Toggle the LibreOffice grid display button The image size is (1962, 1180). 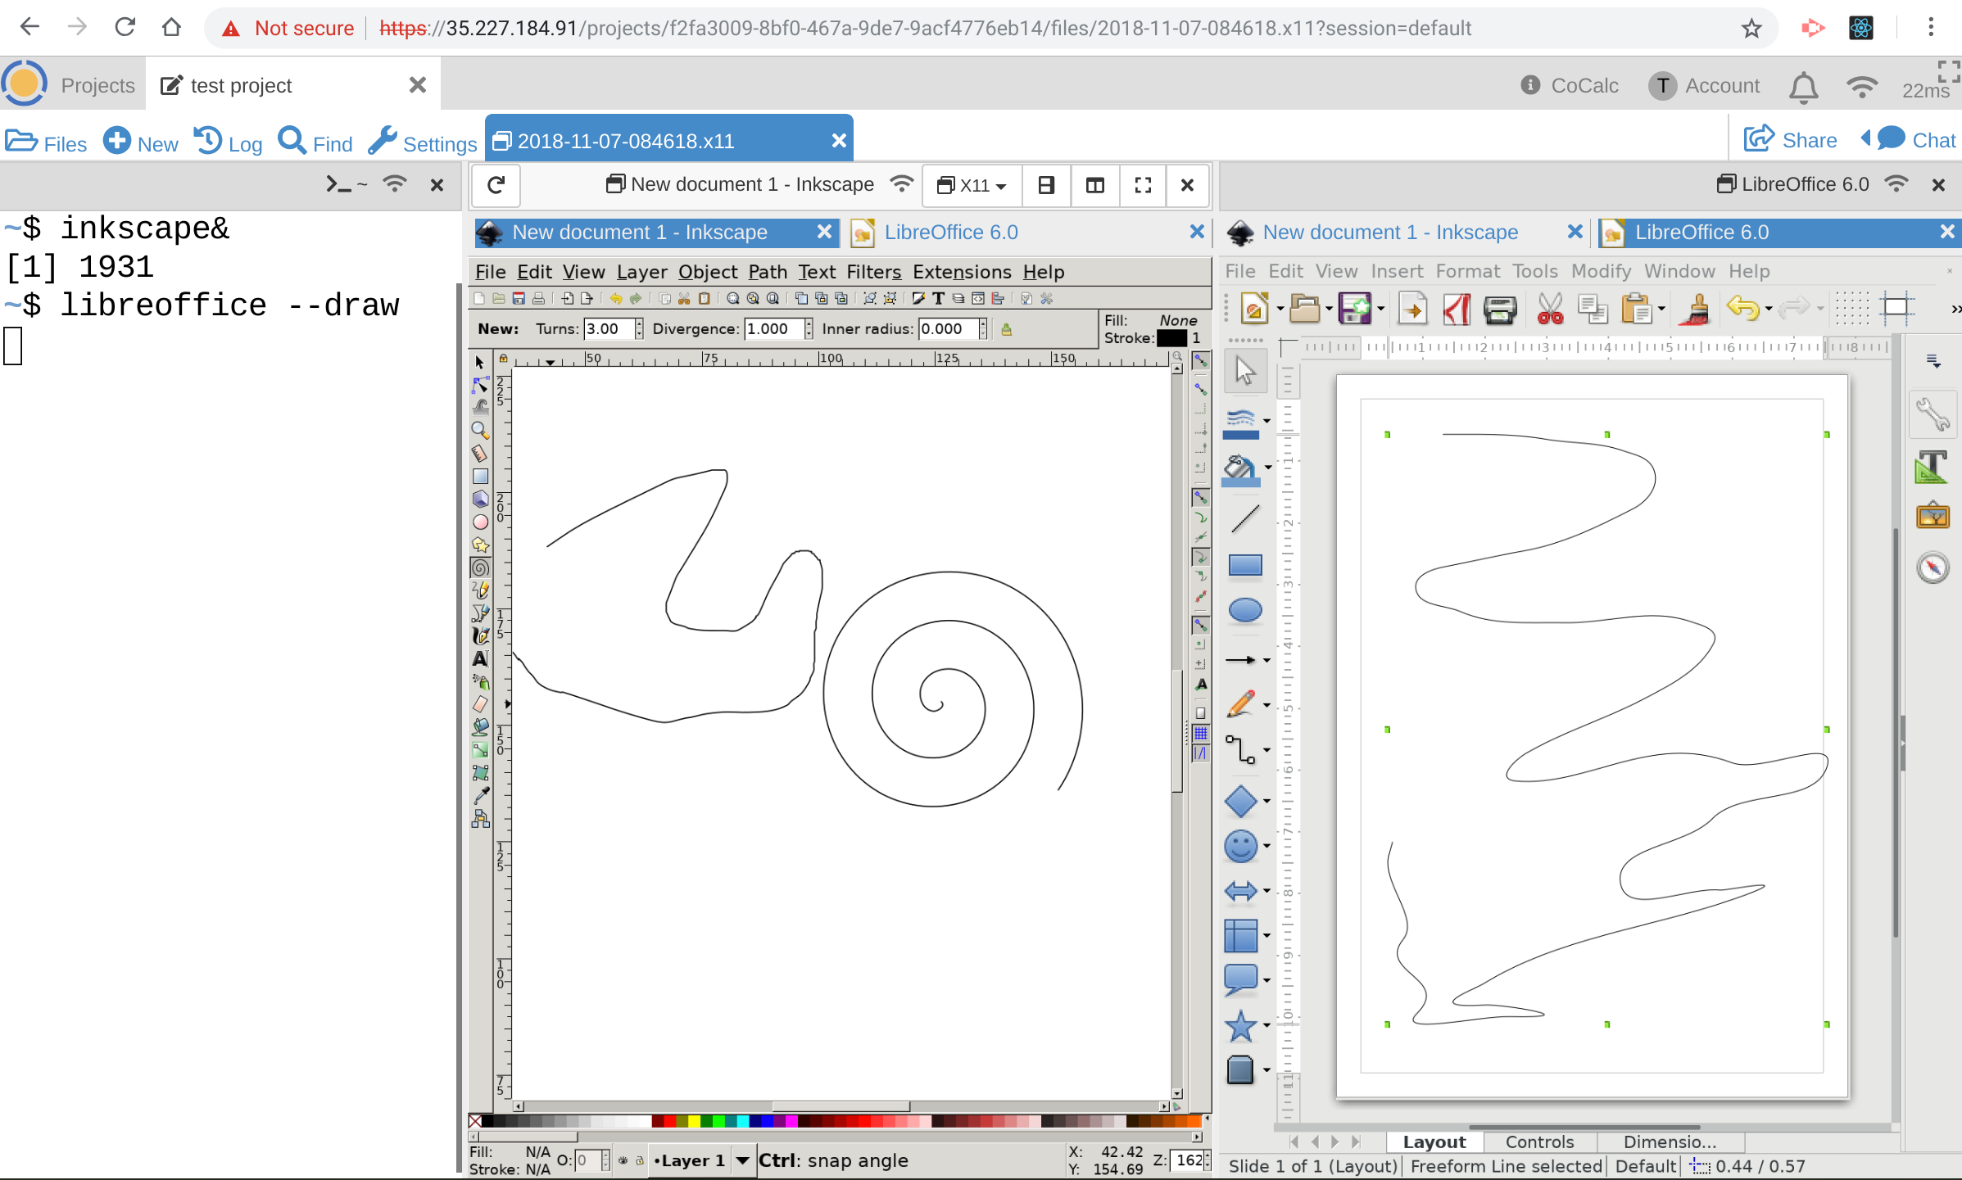[1851, 309]
